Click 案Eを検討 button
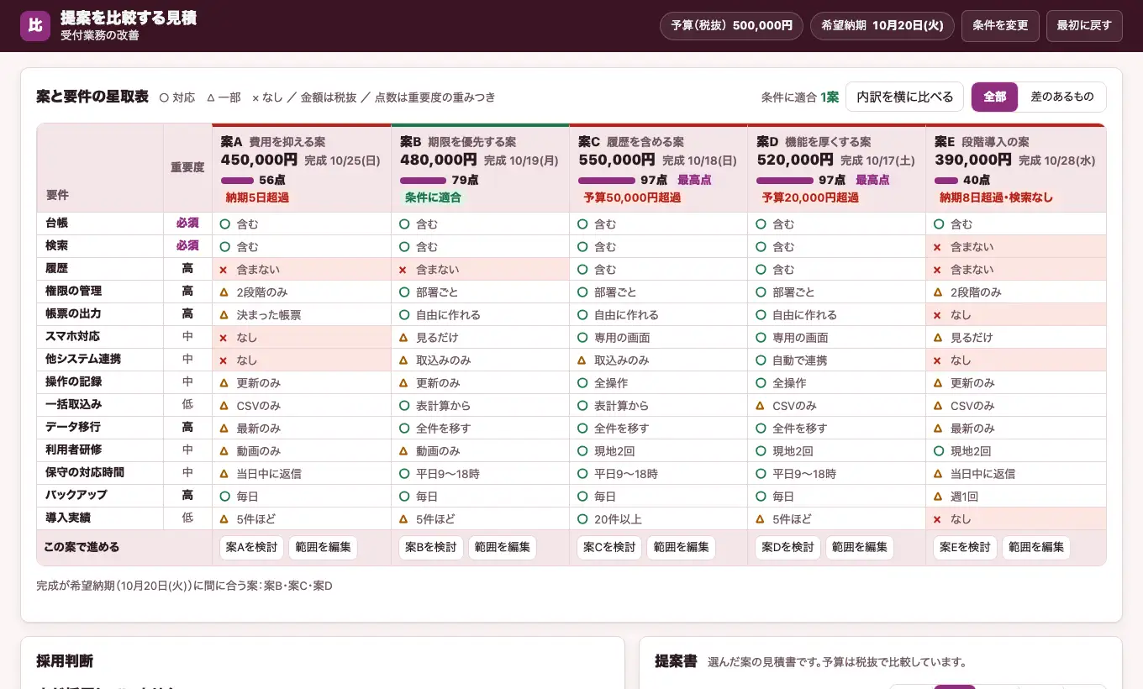The image size is (1143, 689). (x=965, y=547)
